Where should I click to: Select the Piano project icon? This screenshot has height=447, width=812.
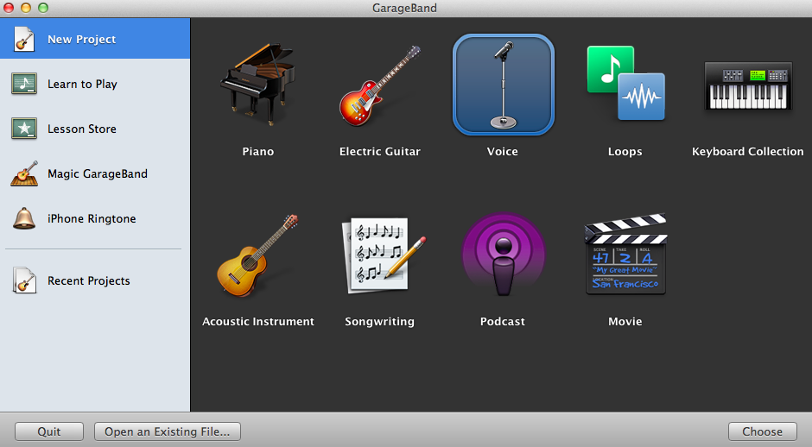click(257, 85)
